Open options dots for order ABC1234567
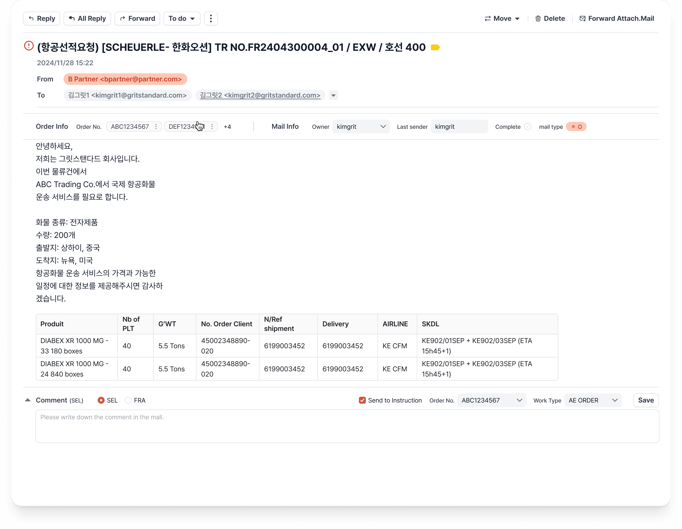The height and width of the screenshot is (529, 682). [x=156, y=127]
